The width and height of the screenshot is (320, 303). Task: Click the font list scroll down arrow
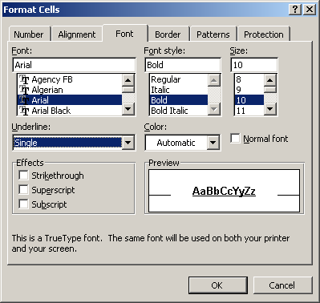pos(128,109)
